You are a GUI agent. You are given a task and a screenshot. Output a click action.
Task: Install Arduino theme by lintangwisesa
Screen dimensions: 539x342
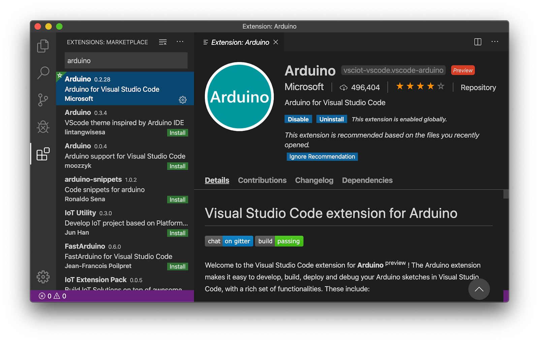[x=178, y=133]
